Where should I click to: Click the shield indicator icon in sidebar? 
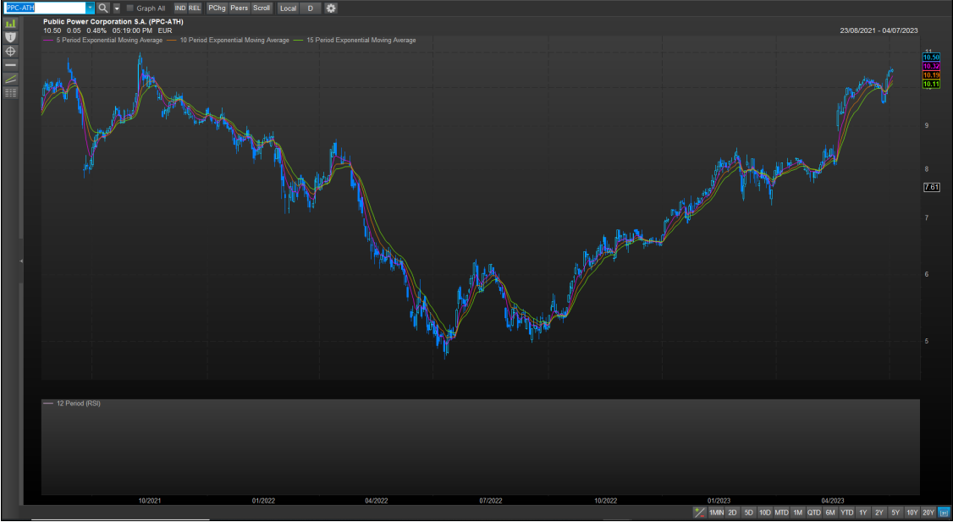point(11,37)
